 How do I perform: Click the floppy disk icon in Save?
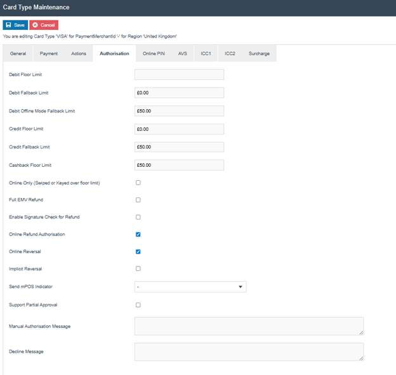point(8,25)
